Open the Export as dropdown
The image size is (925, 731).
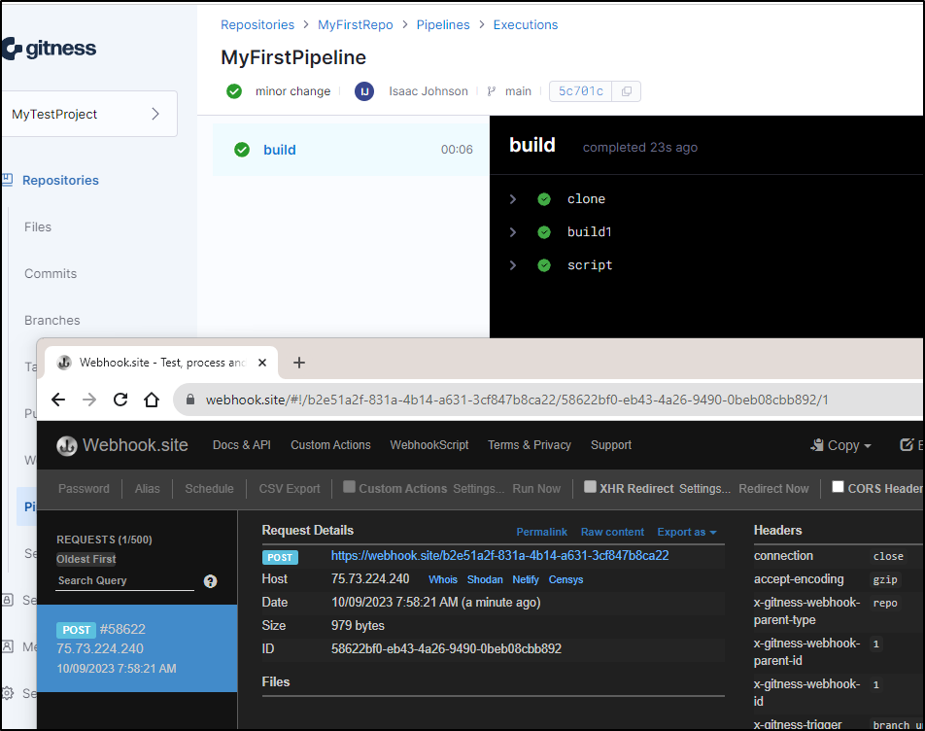(687, 532)
